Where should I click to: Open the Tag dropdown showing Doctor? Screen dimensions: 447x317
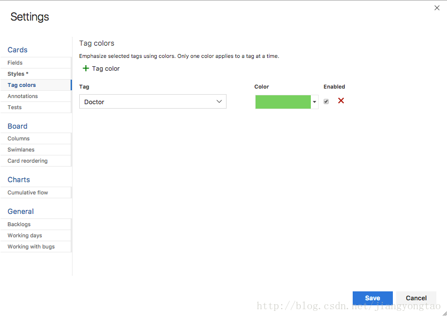click(153, 101)
